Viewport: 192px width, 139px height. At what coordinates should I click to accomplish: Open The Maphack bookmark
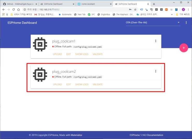tap(123, 15)
